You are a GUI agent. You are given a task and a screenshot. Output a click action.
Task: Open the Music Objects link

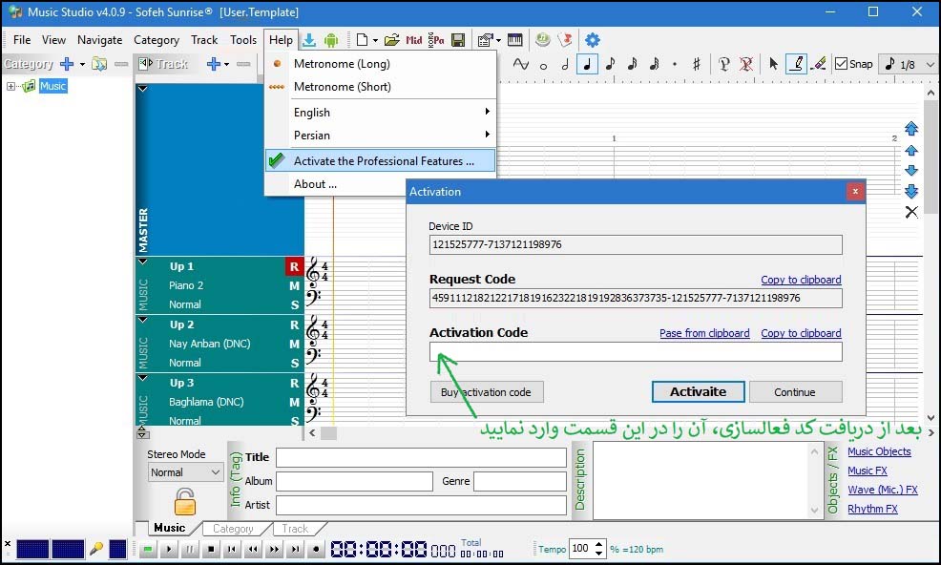click(879, 451)
